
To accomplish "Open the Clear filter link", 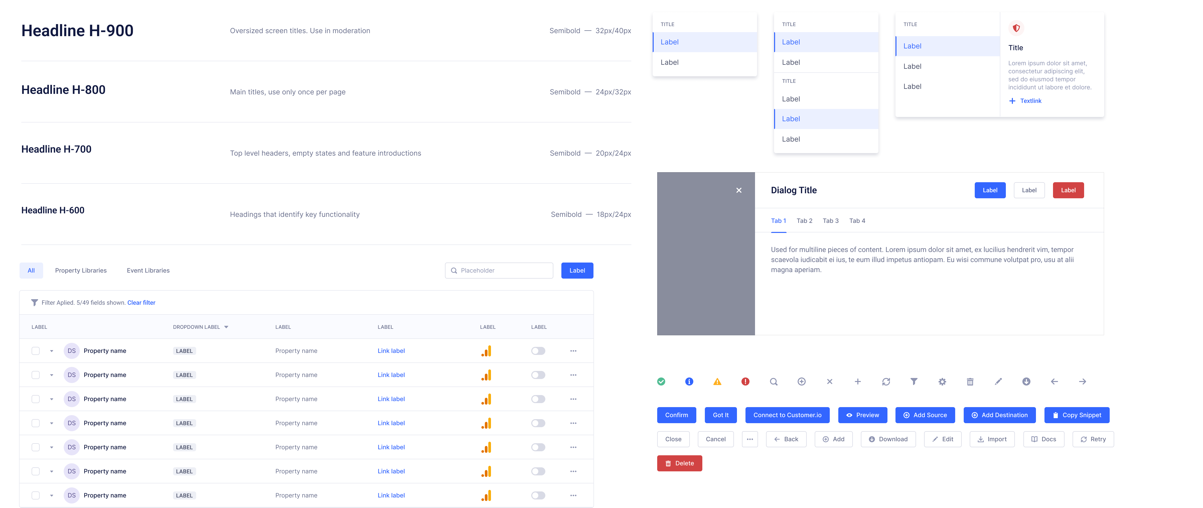I will 141,302.
